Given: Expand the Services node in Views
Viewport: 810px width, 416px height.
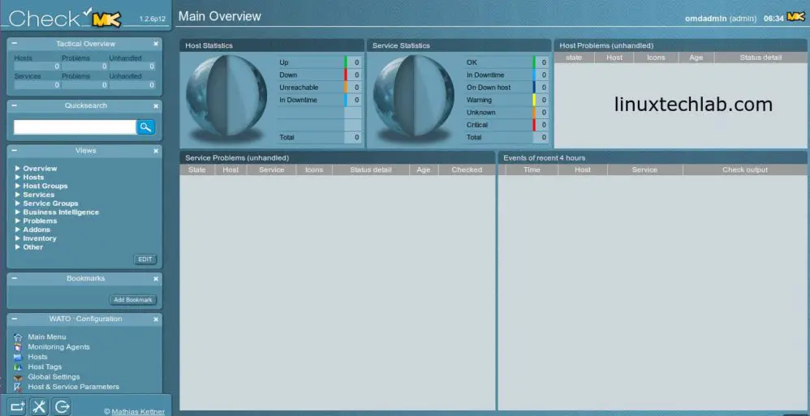Looking at the screenshot, I should pyautogui.click(x=18, y=195).
